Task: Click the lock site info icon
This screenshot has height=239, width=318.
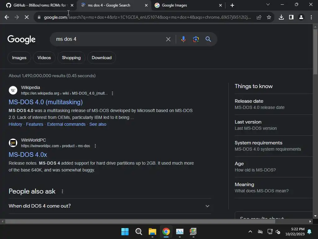Action: pyautogui.click(x=39, y=17)
